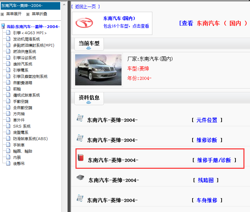Screen dimensions: 250x212
Task: Click the 当前车型 tab header
Action: pos(89,44)
